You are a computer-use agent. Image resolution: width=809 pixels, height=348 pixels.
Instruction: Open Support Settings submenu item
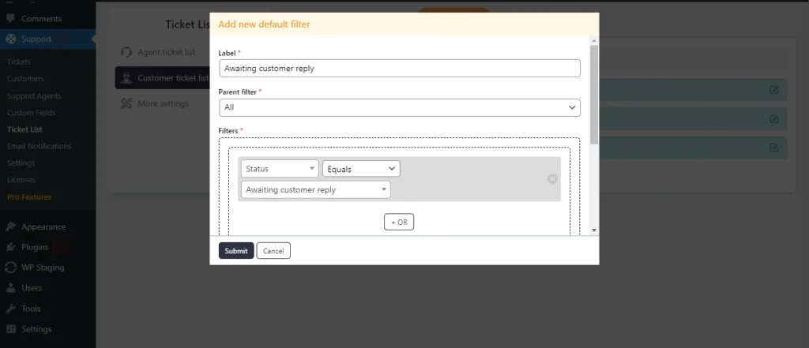(x=21, y=163)
